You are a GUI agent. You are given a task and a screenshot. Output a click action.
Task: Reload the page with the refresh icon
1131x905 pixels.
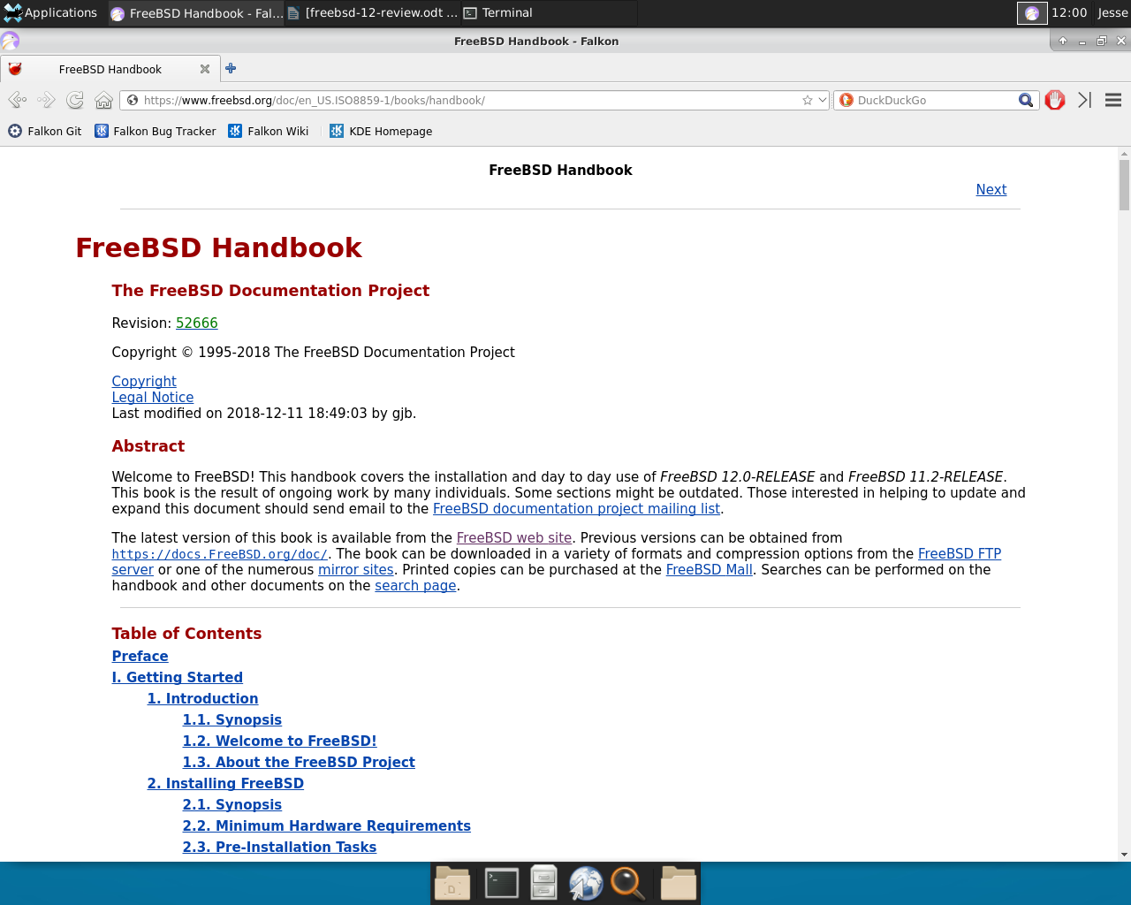[x=75, y=100]
